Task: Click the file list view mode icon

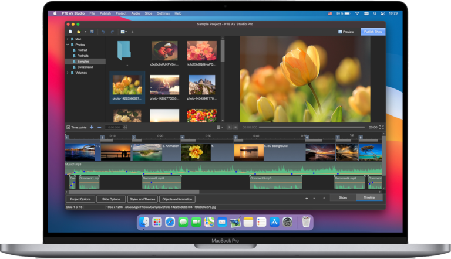Action: [124, 32]
